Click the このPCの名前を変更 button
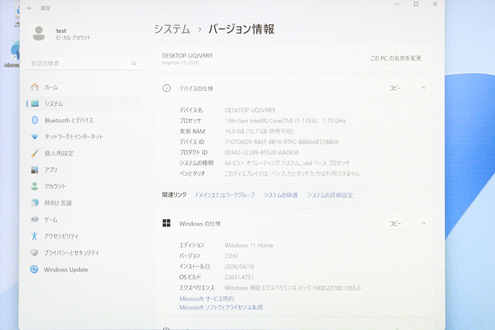Viewport: 495px width, 330px height. [396, 58]
